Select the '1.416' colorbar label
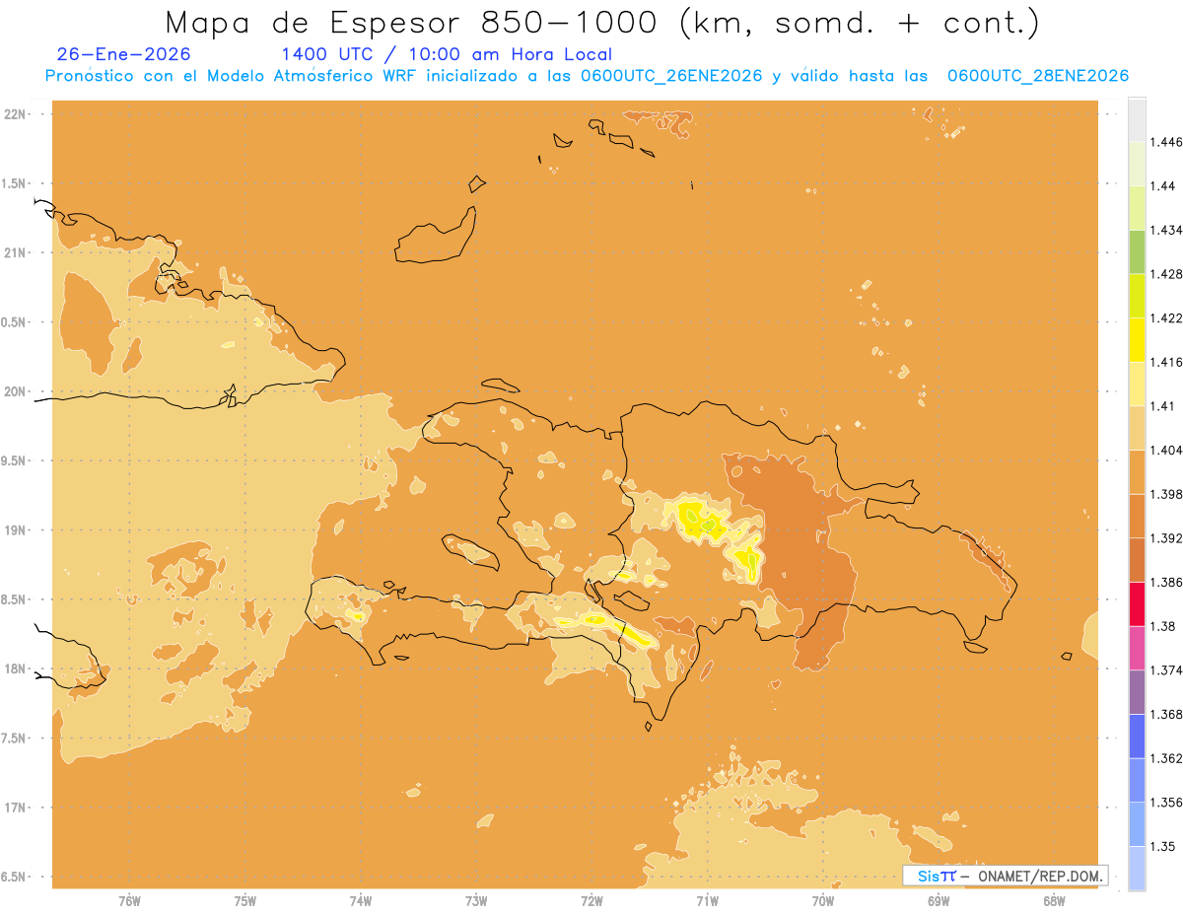 coord(1165,362)
